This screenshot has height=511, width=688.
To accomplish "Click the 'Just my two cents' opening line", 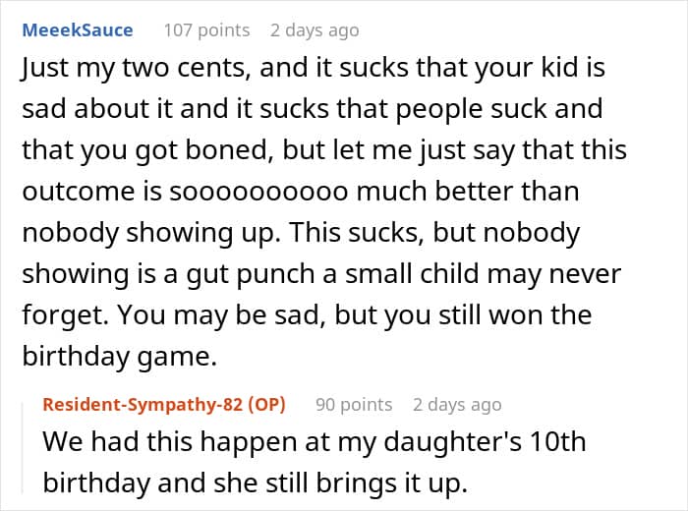I will point(314,68).
